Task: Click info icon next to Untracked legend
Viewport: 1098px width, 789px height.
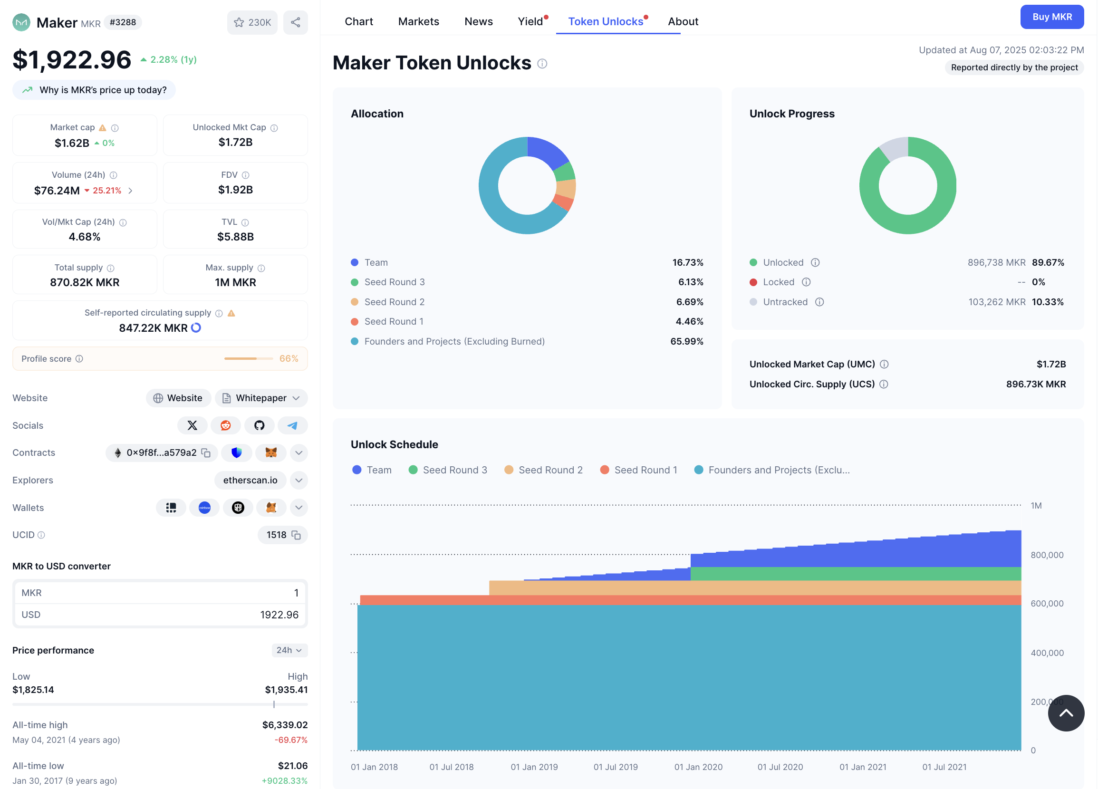Action: tap(819, 302)
